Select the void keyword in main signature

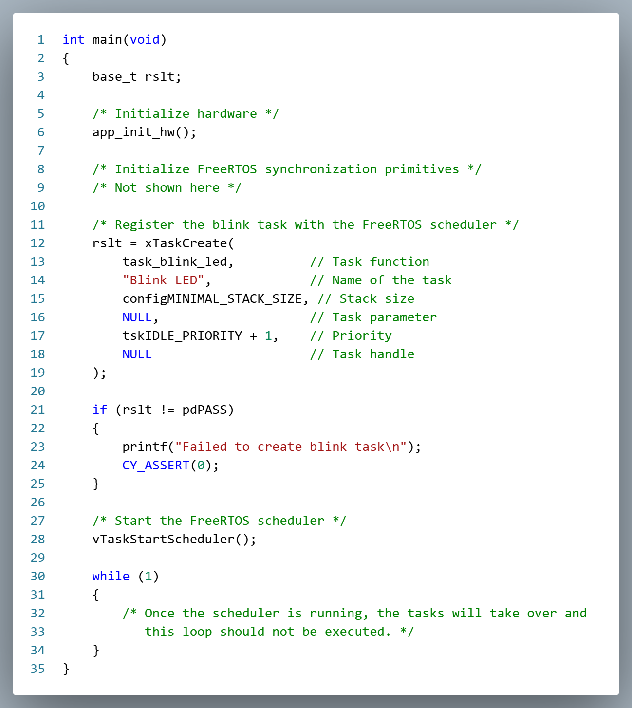point(144,39)
